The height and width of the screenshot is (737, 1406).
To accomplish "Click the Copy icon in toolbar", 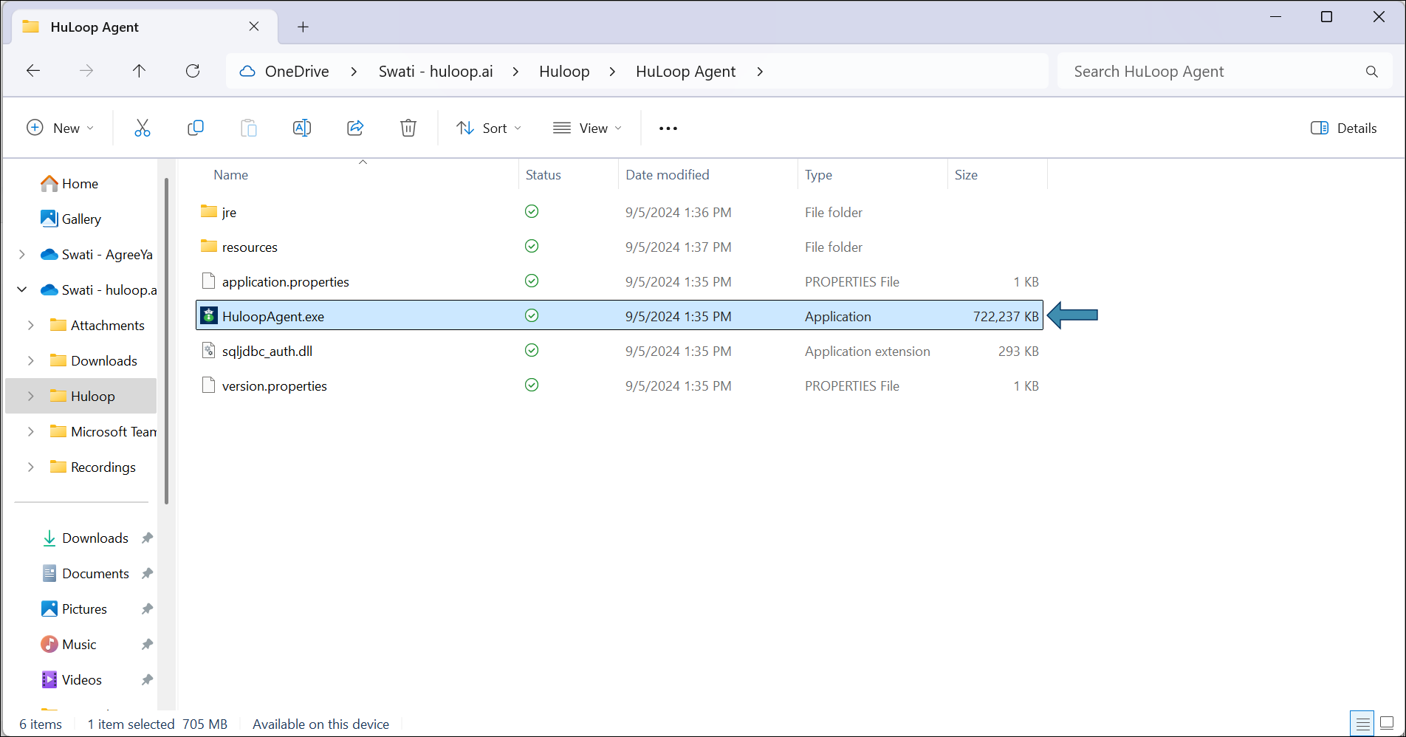I will coord(196,128).
